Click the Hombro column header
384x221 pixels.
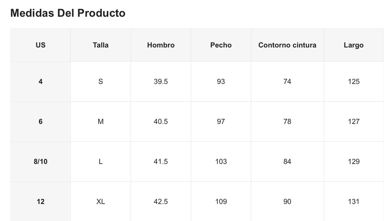(161, 45)
